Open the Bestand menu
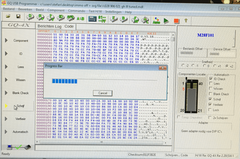 coord(9,9)
